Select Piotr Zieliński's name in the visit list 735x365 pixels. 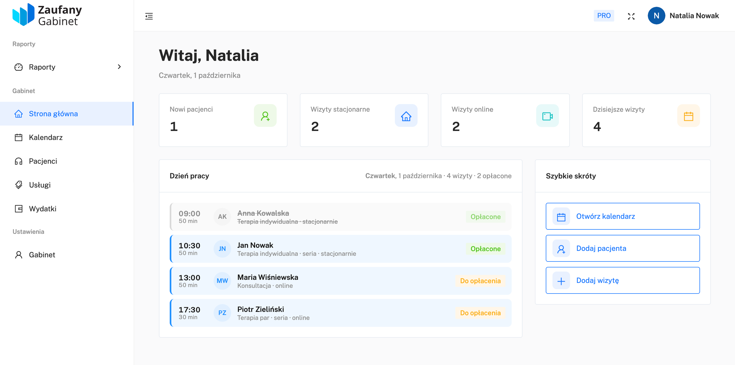point(260,309)
